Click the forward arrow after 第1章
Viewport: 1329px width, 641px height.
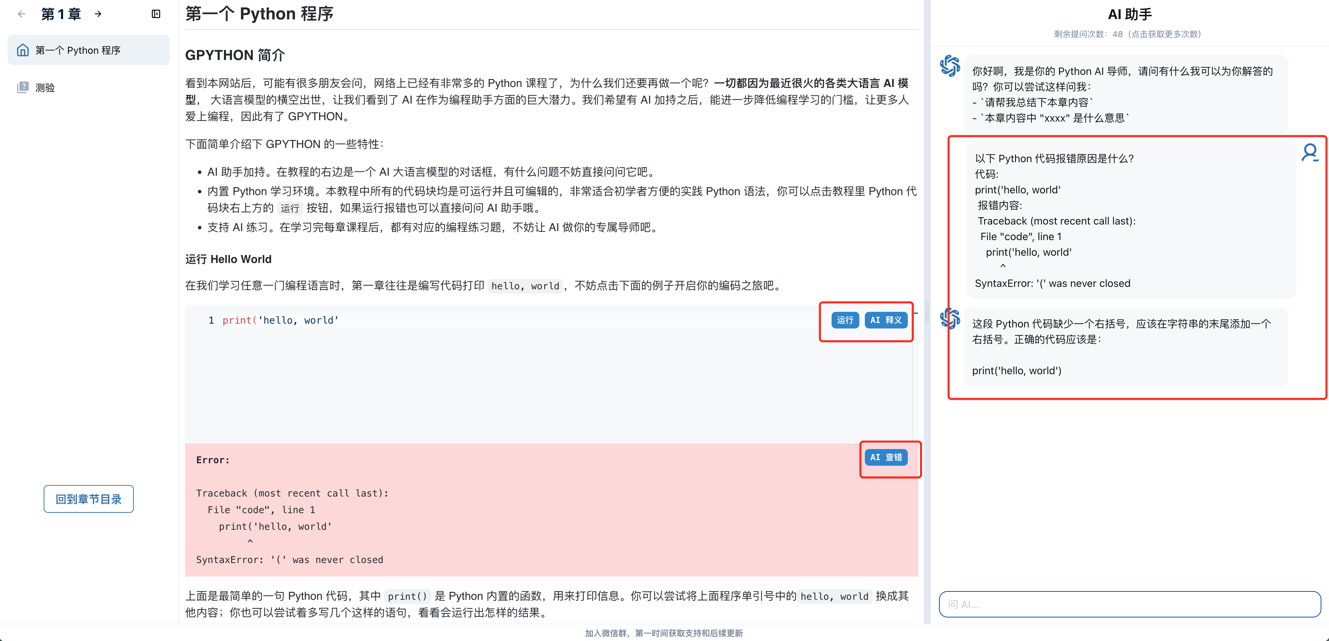[98, 14]
